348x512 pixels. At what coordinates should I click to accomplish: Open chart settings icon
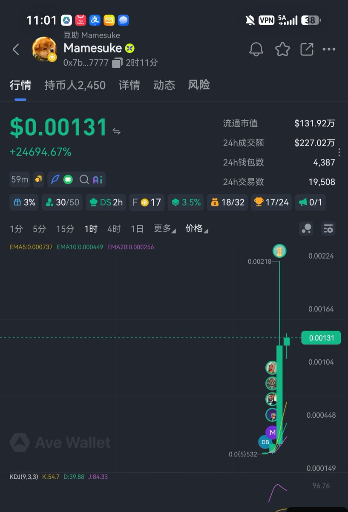click(328, 229)
